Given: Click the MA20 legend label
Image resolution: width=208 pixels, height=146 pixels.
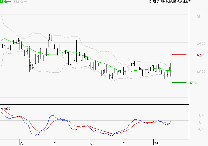Looking at the screenshot, I should [x=4, y=2].
